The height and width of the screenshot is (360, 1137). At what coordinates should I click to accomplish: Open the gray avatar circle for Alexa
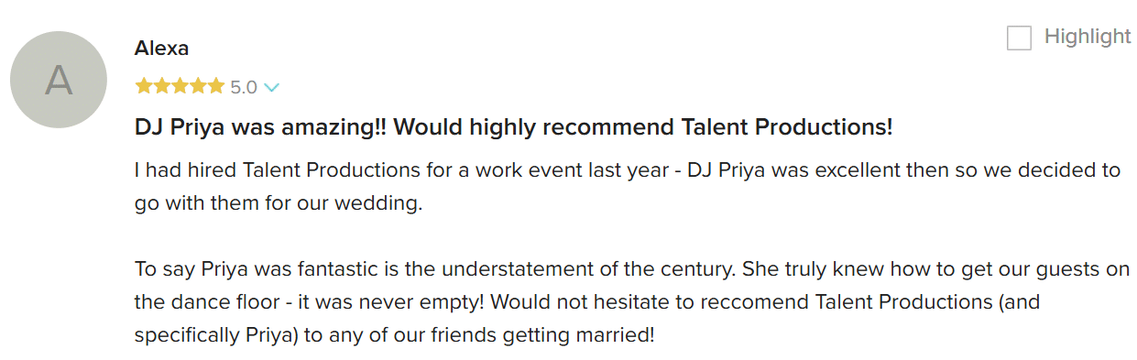[59, 80]
